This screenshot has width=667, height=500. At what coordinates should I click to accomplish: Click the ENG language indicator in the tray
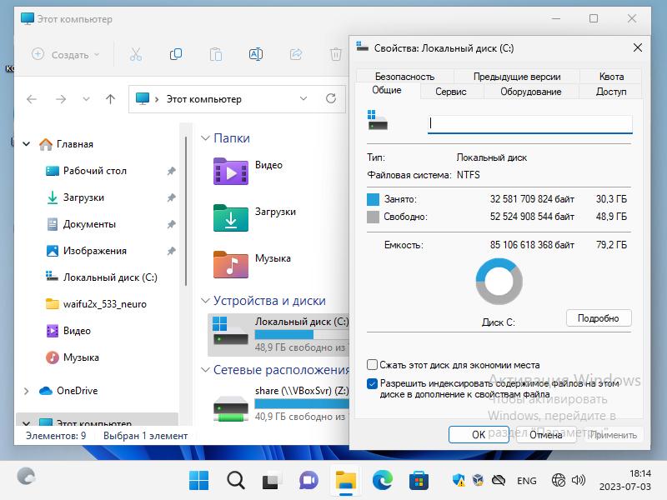point(527,481)
